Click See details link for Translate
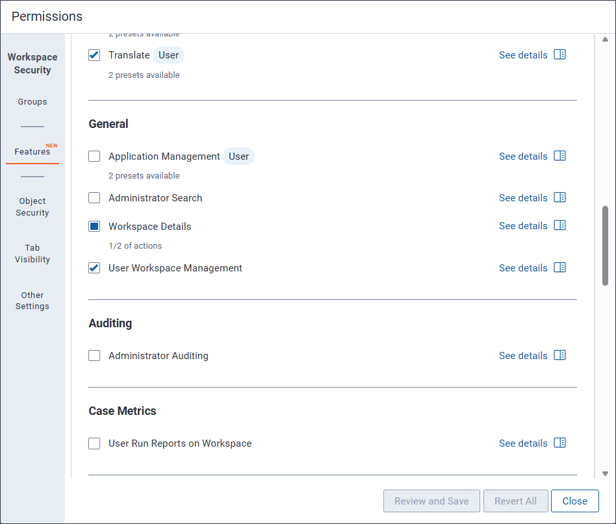Screen dimensions: 616x524 click(523, 55)
